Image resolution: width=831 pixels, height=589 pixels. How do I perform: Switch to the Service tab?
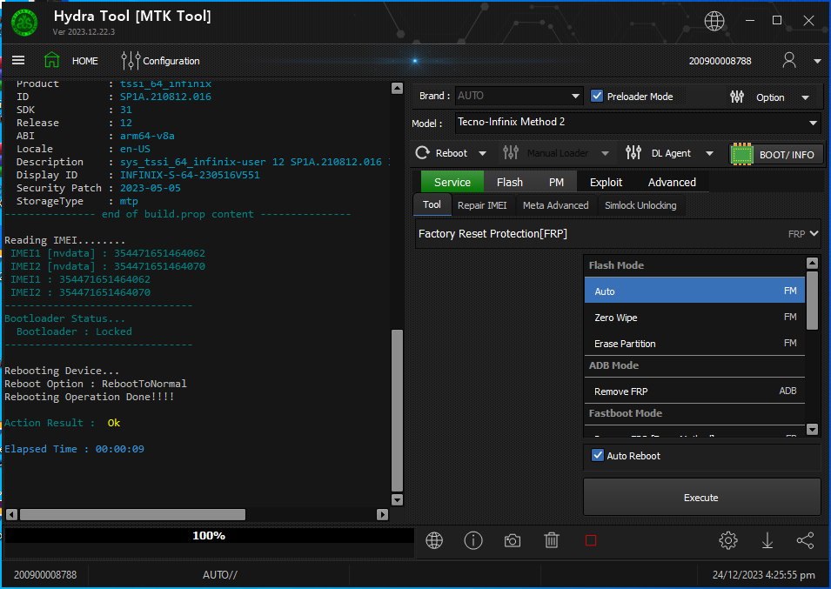[x=452, y=182]
